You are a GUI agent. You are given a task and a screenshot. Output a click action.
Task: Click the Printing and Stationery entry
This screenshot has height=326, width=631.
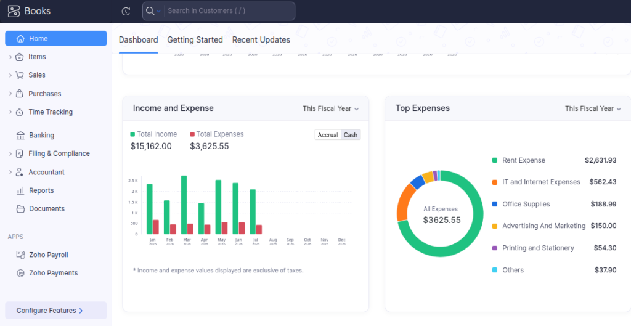pos(538,248)
